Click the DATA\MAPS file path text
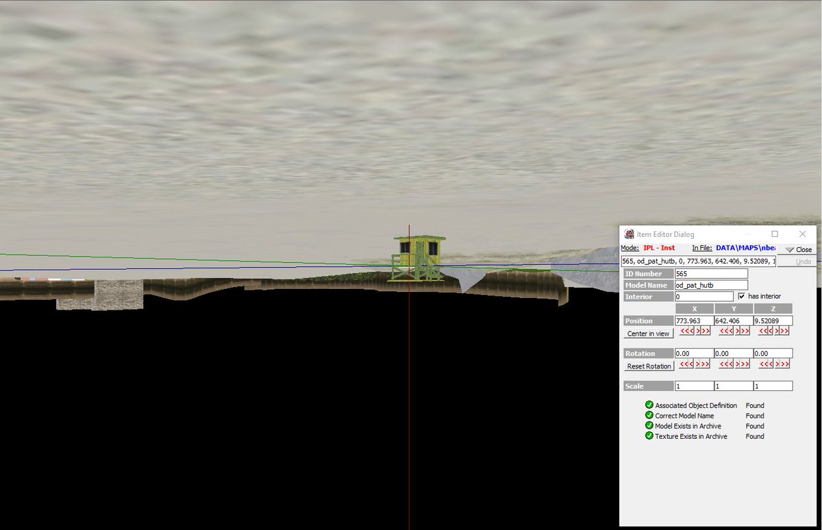822x530 pixels. coord(745,248)
